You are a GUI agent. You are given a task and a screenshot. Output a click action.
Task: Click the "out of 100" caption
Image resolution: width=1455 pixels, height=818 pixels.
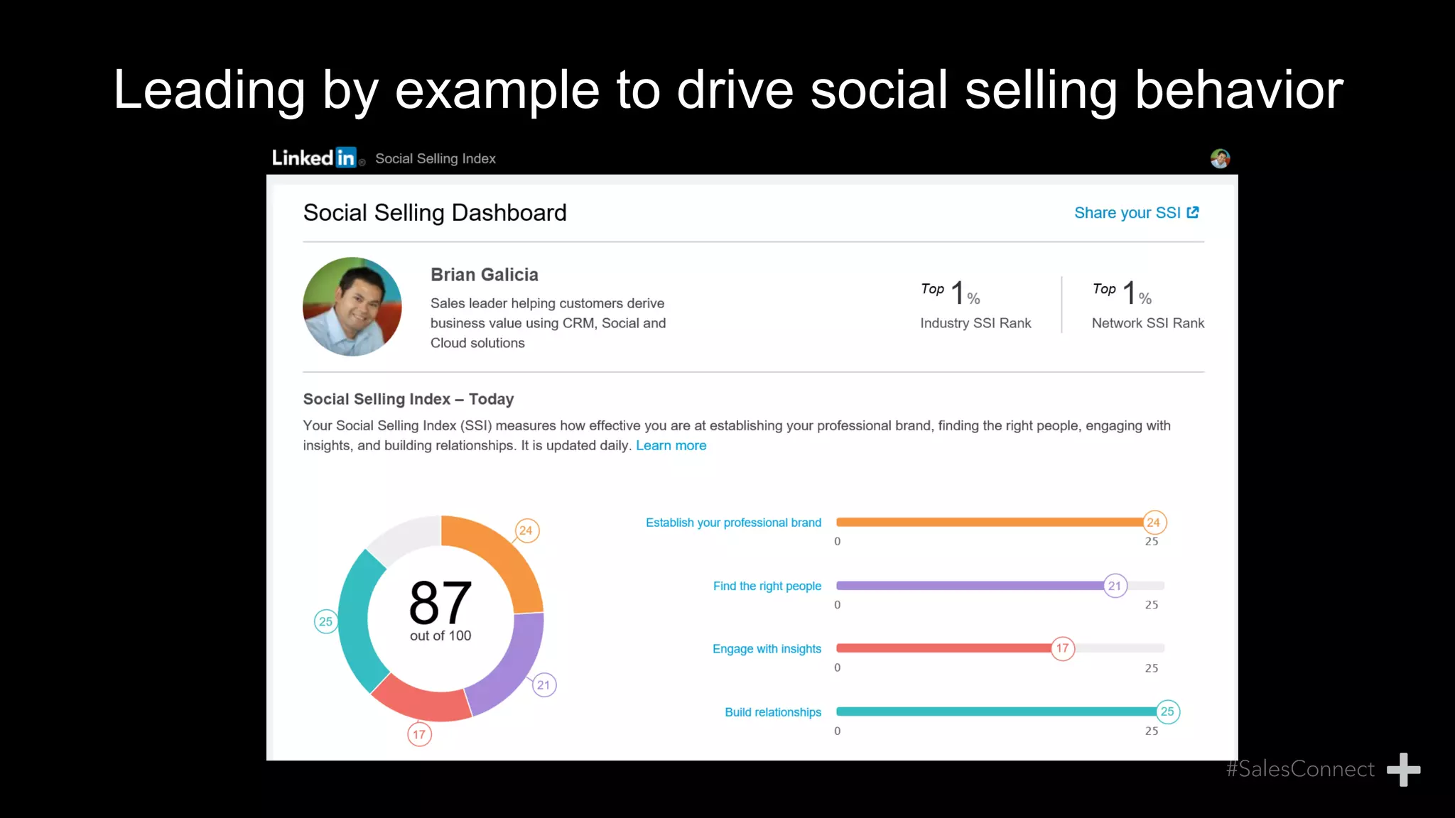[x=440, y=636]
